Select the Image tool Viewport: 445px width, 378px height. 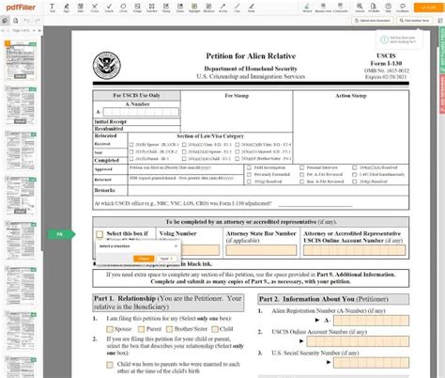click(x=137, y=8)
